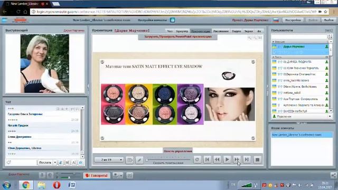Image resolution: width=338 pixels, height=190 pixels.
Task: Open the dropdown arrow beside the Говорить button
Action: 121,176
